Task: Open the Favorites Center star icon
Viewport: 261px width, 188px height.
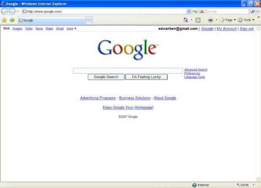Action: [x=4, y=20]
